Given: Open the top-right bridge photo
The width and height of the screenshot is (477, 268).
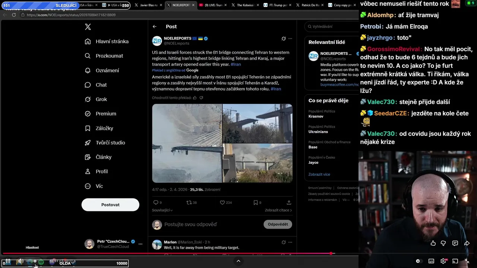Looking at the screenshot, I should coord(258,123).
